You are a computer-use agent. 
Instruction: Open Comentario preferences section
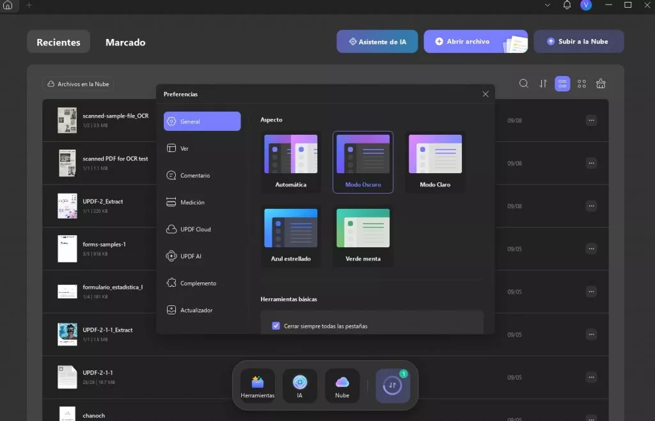202,175
